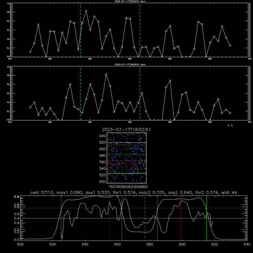Click the blue dotted threshold line in profile plot
The image size is (253, 253).
134,208
